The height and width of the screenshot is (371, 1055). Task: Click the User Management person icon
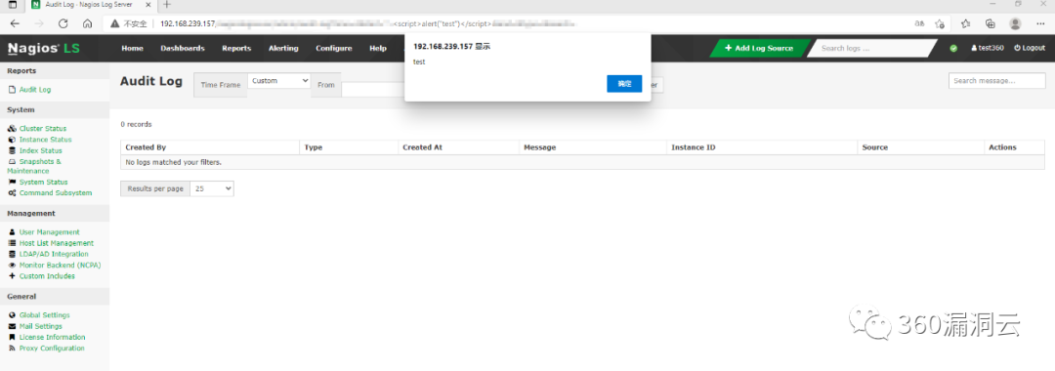pos(12,232)
